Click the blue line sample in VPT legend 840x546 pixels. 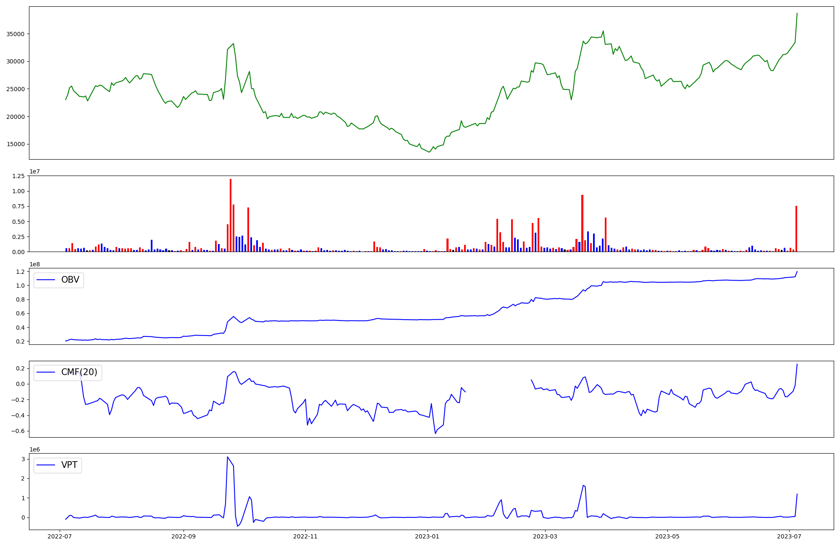pyautogui.click(x=46, y=465)
